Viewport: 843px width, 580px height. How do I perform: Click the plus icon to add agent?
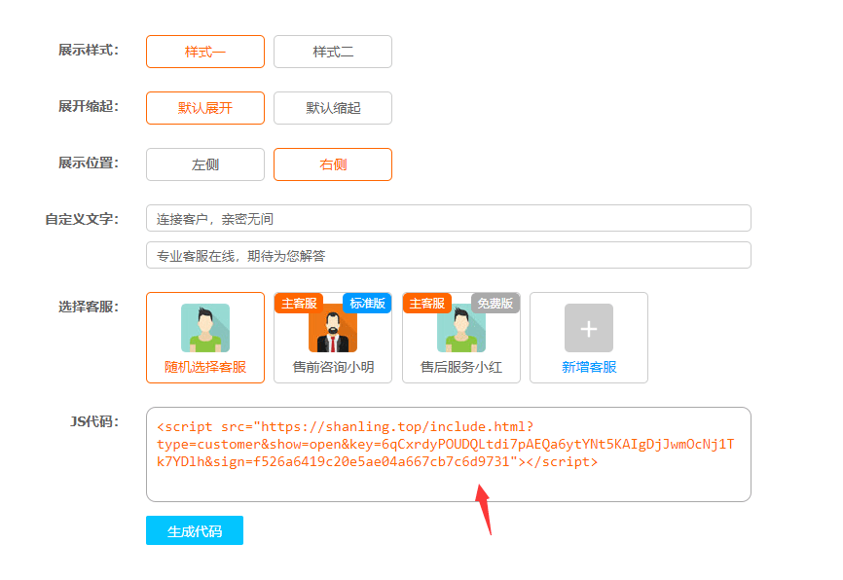[589, 328]
